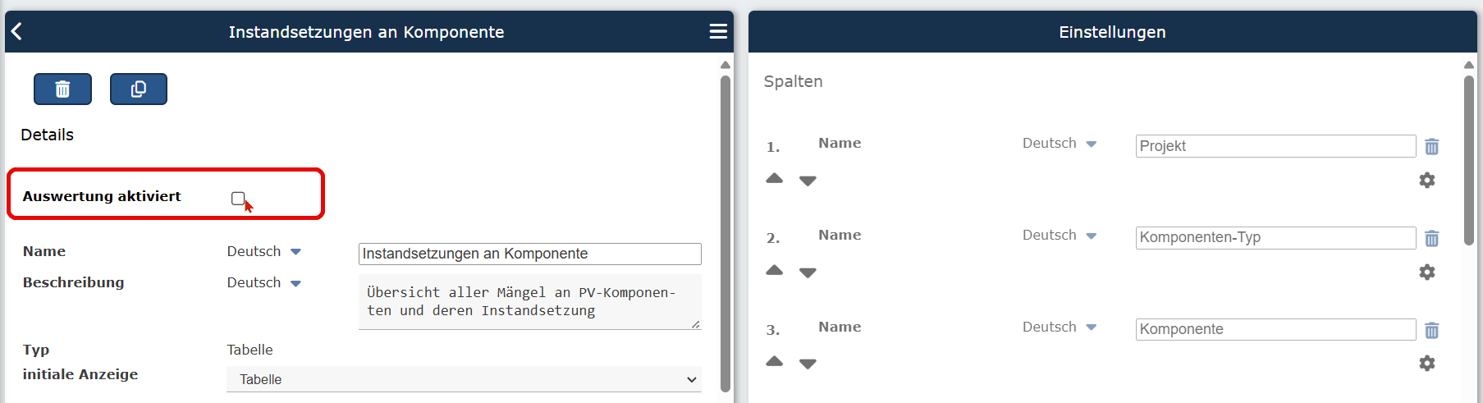
Task: Open the hamburger menu icon
Action: pos(718,31)
